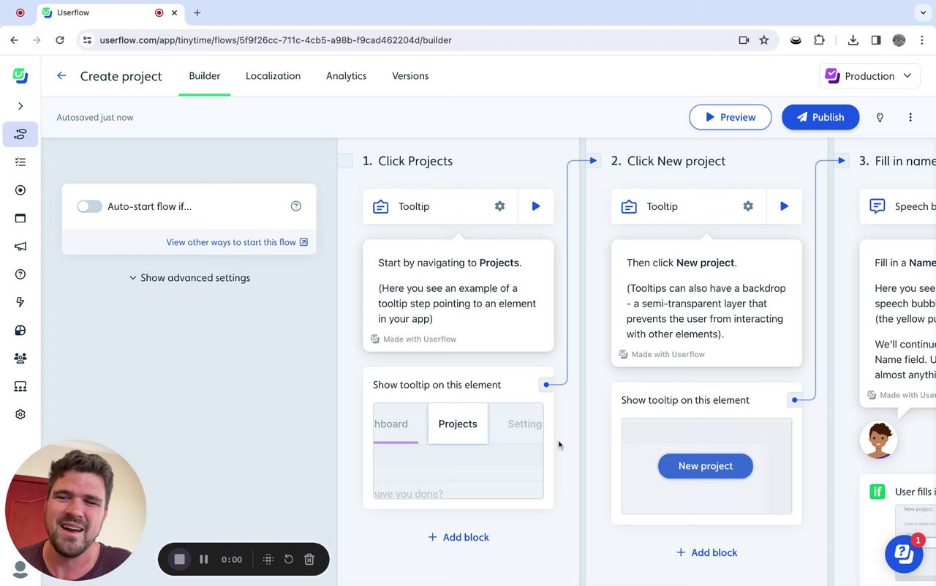Expand Show advanced settings
The width and height of the screenshot is (936, 586).
189,278
